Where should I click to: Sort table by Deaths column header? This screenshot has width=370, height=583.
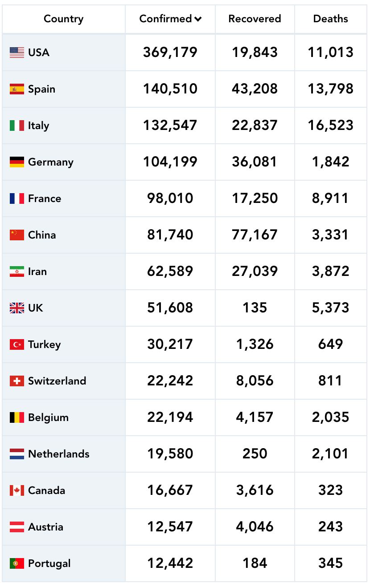pos(330,19)
